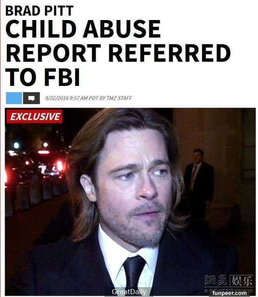Image resolution: width=258 pixels, height=297 pixels.
Task: Click the funpeer.com watermark
Action: pos(230,293)
